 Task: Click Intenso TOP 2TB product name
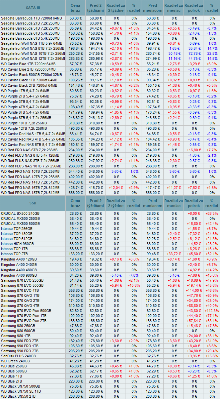coord(15,254)
